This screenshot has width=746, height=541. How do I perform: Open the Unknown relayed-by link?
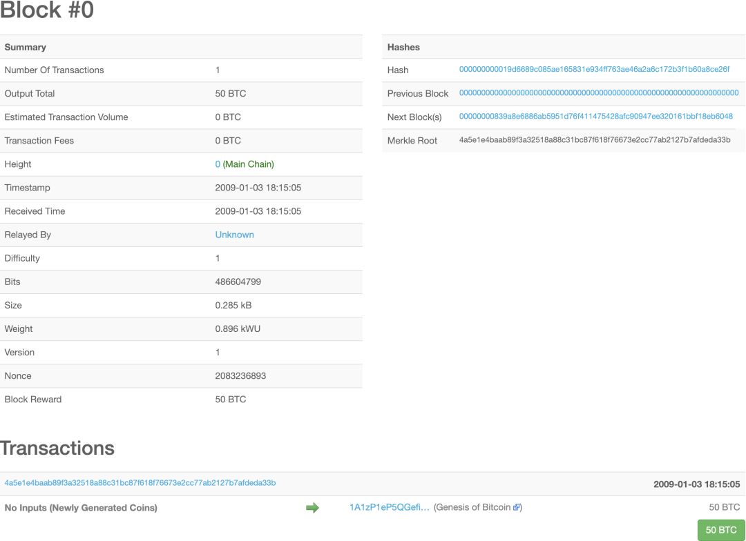tap(235, 235)
